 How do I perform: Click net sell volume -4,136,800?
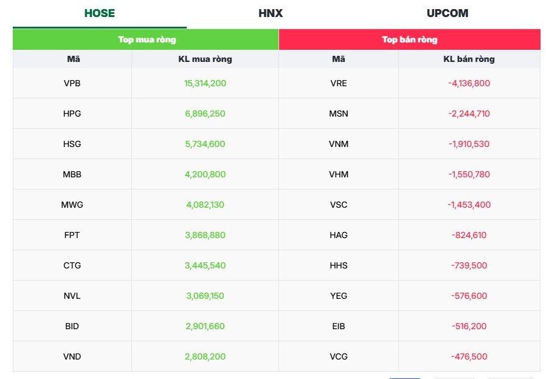point(469,83)
